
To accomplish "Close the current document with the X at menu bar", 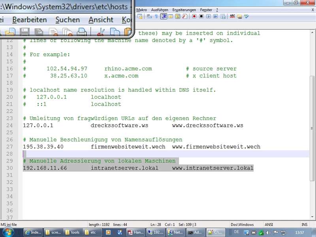I will coord(312,9).
